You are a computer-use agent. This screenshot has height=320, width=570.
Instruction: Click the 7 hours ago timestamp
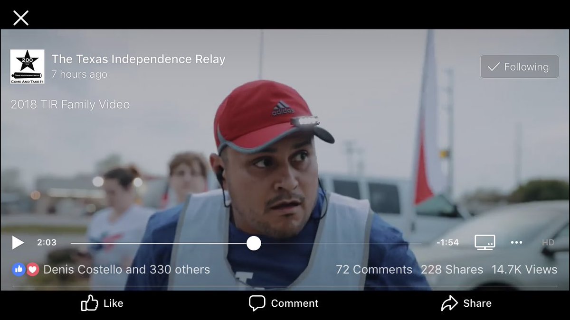point(79,74)
